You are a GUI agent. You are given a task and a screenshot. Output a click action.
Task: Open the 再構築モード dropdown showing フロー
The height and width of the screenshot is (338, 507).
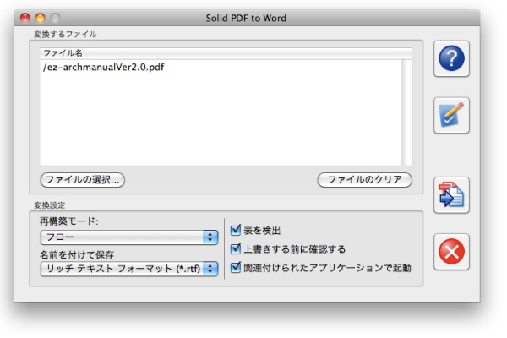click(128, 237)
